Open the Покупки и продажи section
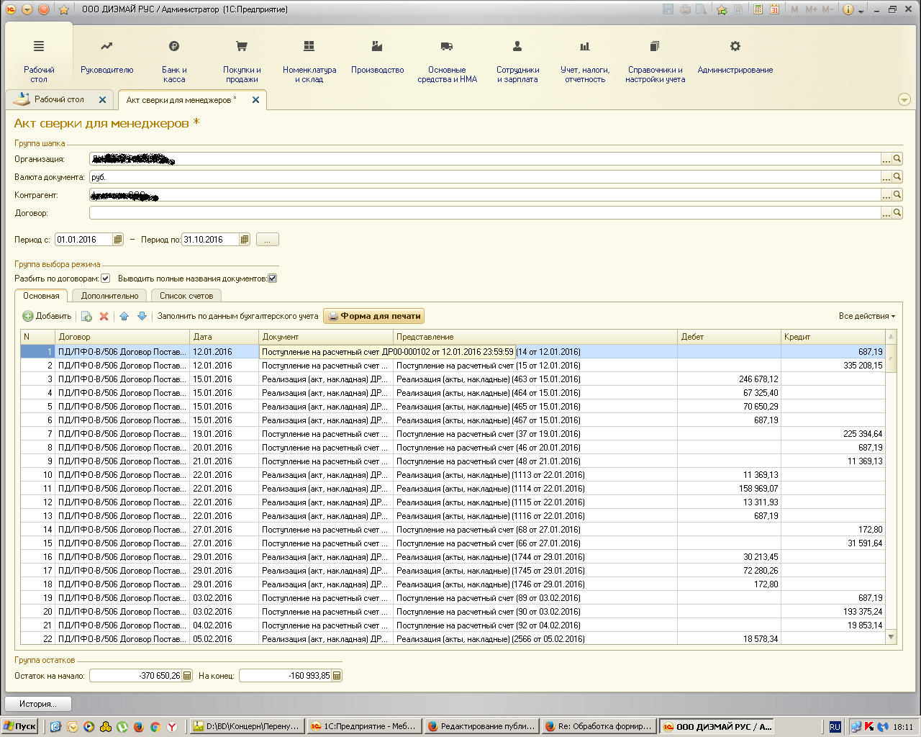Image resolution: width=921 pixels, height=737 pixels. click(x=242, y=62)
